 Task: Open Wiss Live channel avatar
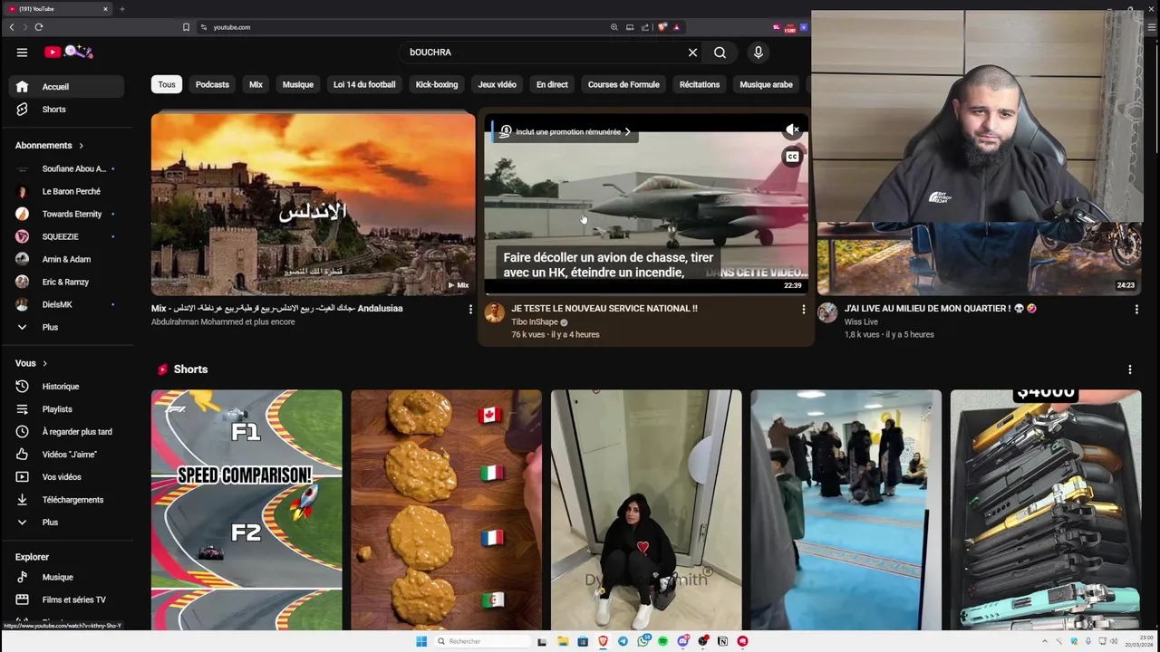pyautogui.click(x=827, y=312)
